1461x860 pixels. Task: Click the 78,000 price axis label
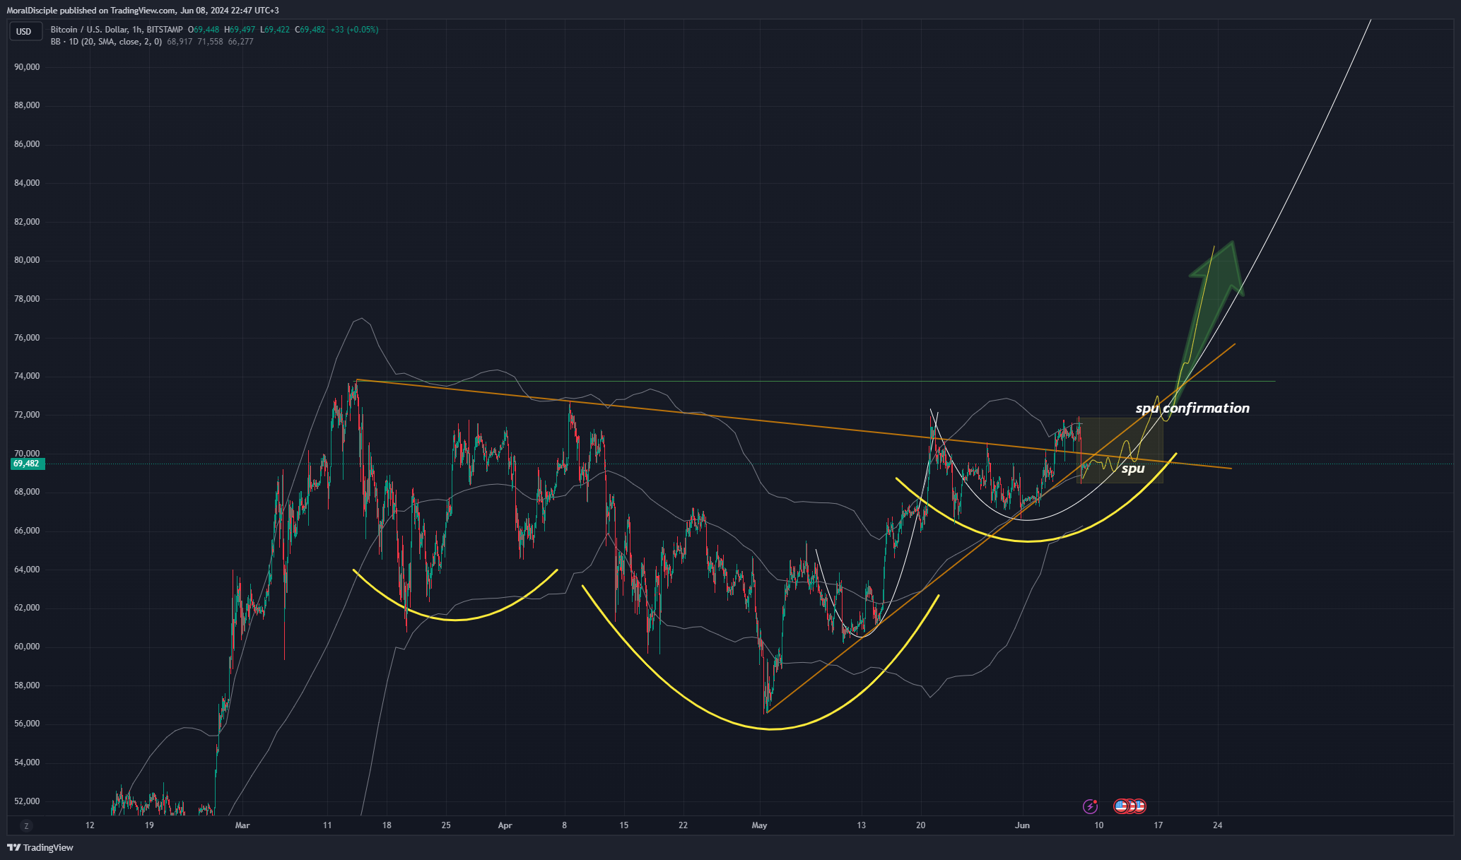[x=27, y=299]
